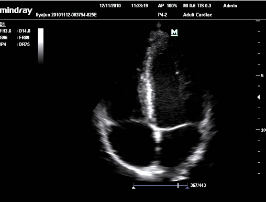
Task: Click the FR89 frame rate value
Action: (24, 38)
